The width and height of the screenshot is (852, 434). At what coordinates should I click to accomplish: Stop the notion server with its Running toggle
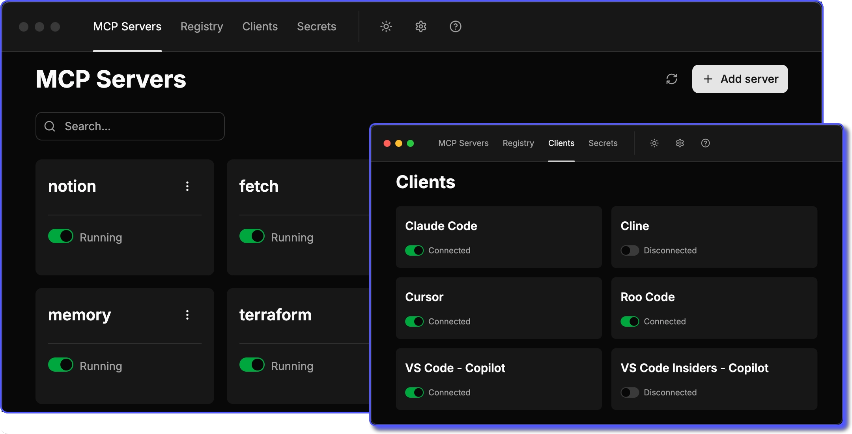(x=61, y=236)
